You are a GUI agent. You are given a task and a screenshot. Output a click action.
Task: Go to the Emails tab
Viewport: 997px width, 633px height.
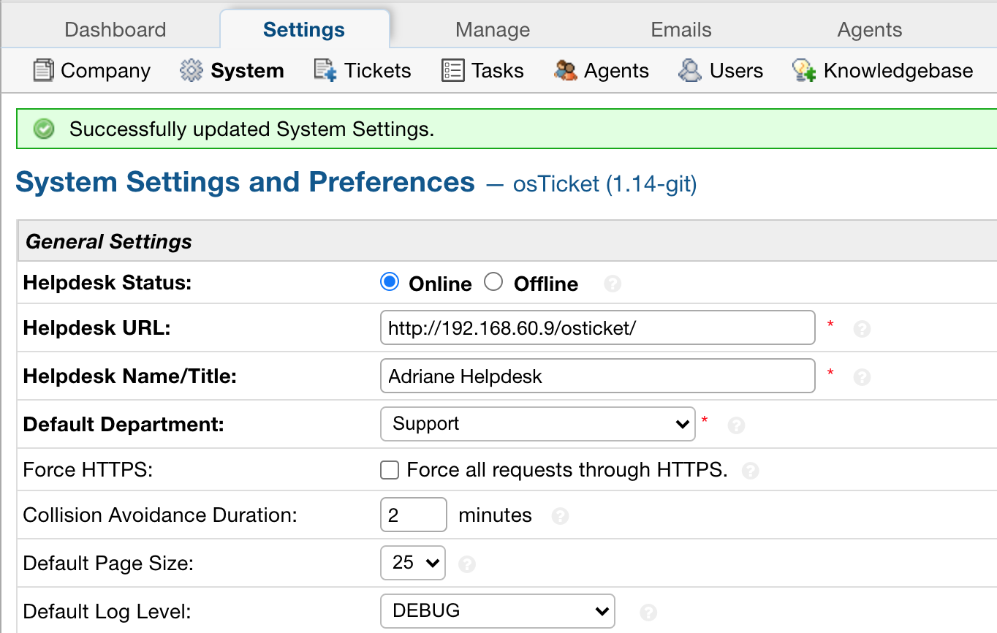[x=681, y=30]
